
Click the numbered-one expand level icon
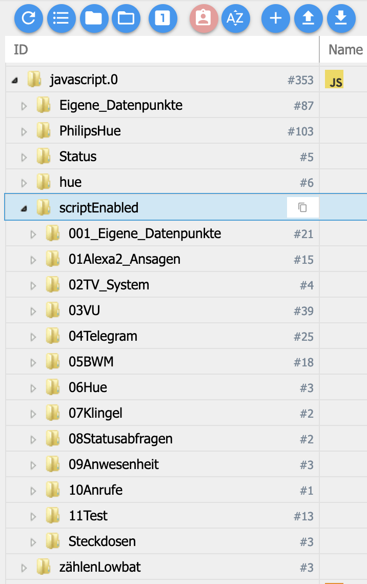coord(162,18)
